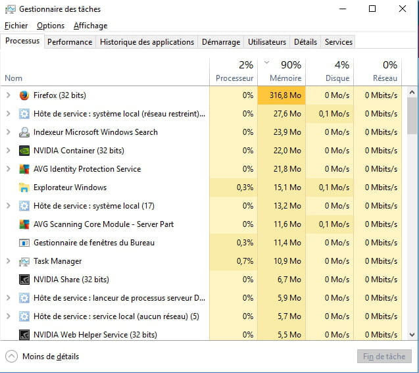Screen dimensions: 419x373
Task: Open the Démarrage tab
Action: (x=221, y=42)
